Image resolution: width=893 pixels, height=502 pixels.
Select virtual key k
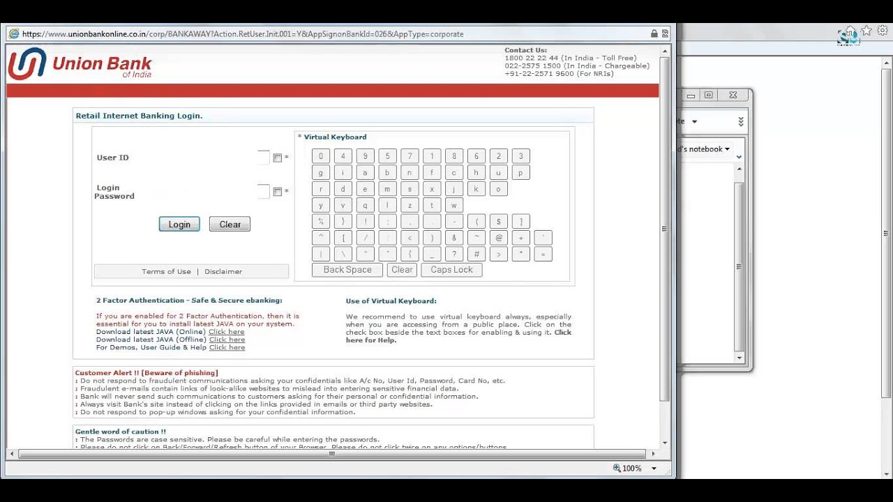coord(476,189)
